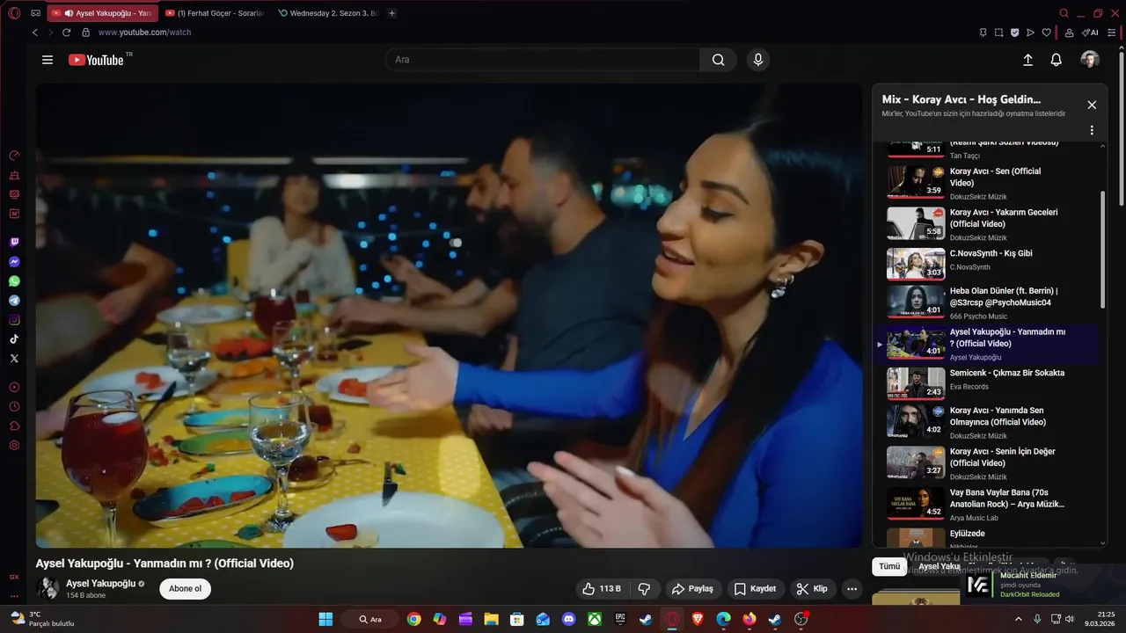Click the heart bookmark icon in address bar
The height and width of the screenshot is (633, 1126).
(1046, 33)
